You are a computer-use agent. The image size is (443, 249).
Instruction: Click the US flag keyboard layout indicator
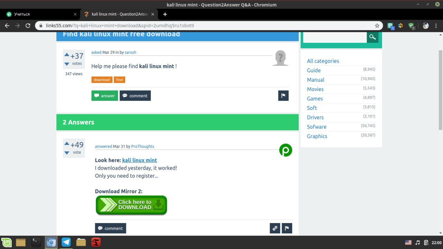408,242
